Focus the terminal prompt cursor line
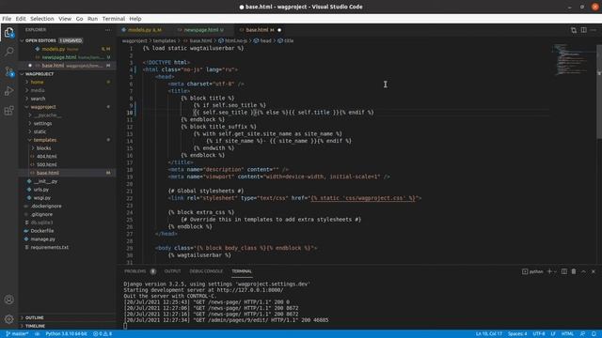 (x=125, y=326)
